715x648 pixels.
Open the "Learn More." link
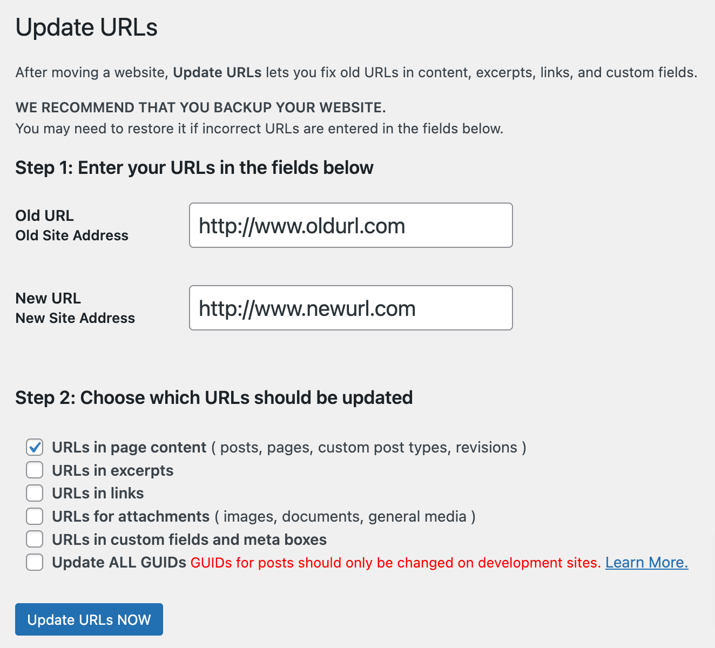[646, 563]
